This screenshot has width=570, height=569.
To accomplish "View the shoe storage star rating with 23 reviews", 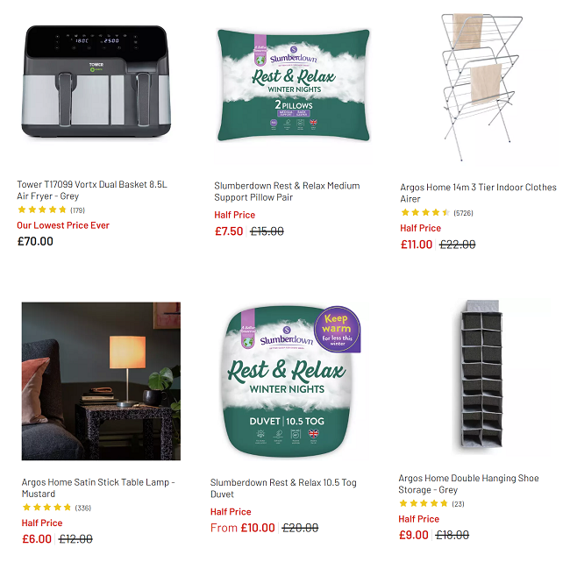I will tap(431, 503).
